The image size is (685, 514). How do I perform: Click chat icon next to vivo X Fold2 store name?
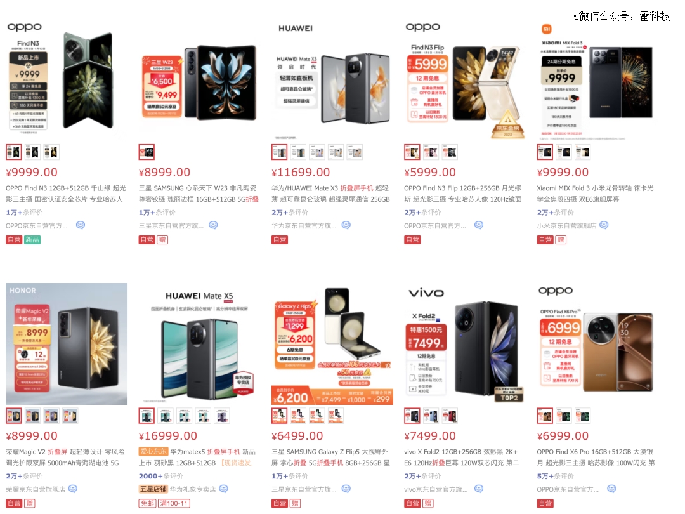click(x=479, y=489)
